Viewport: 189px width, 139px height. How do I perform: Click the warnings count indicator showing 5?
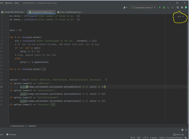point(179,16)
